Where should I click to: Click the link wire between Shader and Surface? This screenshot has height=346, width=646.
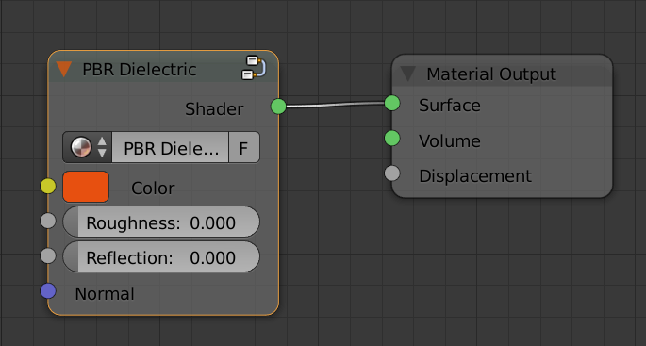(336, 105)
